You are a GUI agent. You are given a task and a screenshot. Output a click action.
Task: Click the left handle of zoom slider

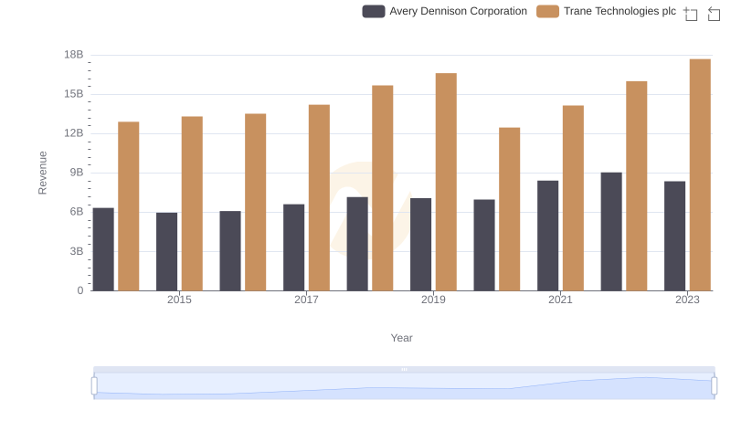[94, 386]
